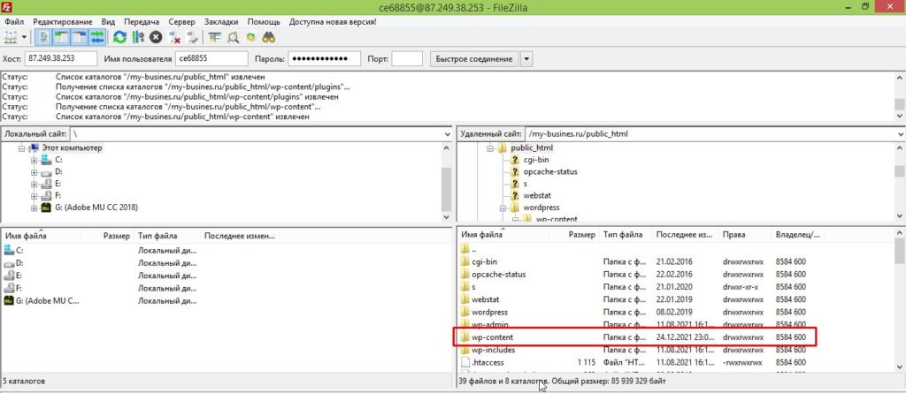Screen dimensions: 906x393
Task: Toggle synchronized browsing icon
Action: 250,37
